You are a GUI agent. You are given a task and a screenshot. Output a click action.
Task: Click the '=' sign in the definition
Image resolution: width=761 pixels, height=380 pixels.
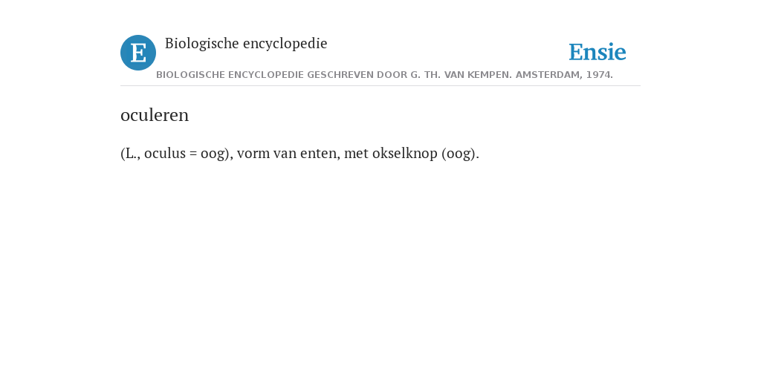[193, 154]
